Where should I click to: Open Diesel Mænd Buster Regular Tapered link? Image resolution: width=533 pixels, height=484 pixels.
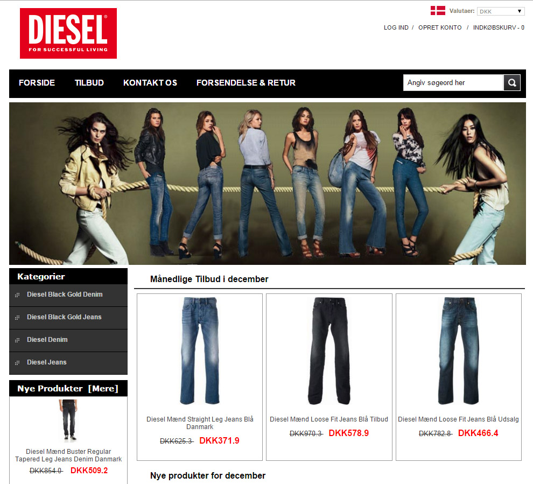pyautogui.click(x=68, y=455)
